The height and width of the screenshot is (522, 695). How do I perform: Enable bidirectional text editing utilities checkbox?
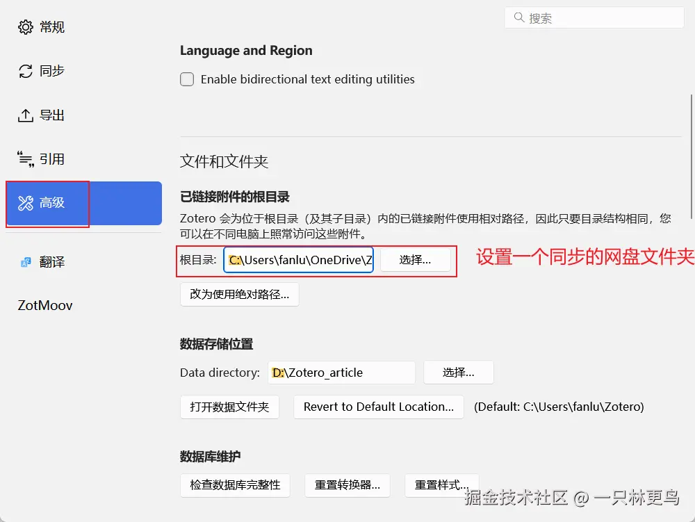pyautogui.click(x=187, y=79)
